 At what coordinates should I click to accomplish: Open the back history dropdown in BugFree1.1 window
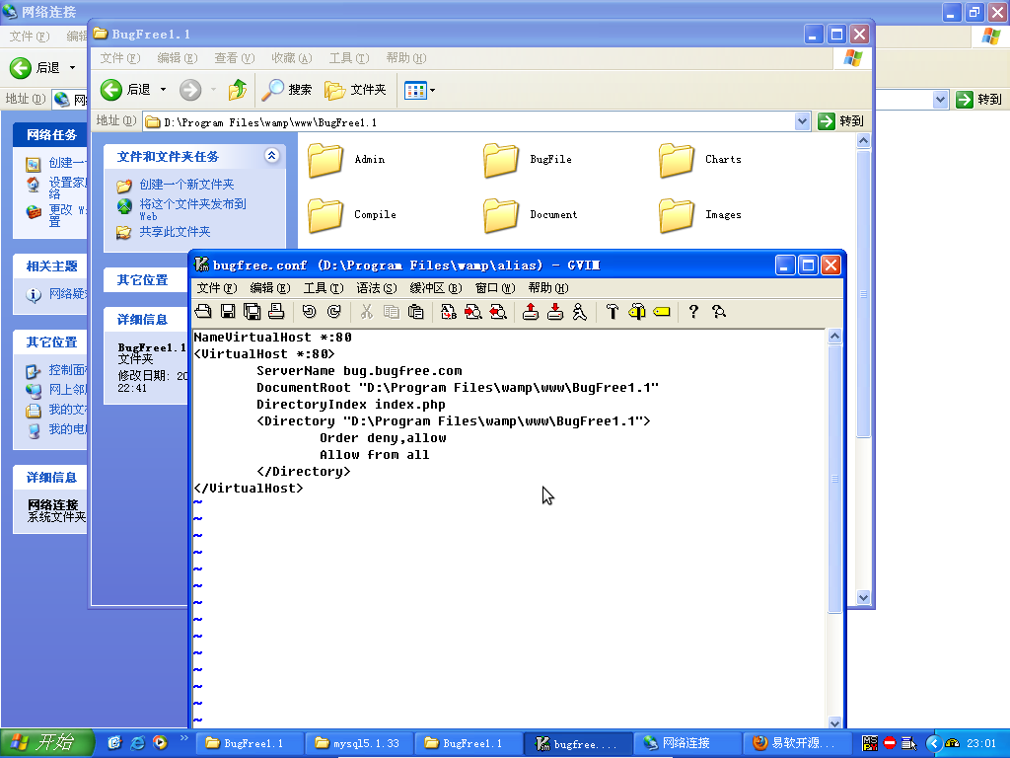click(x=163, y=90)
